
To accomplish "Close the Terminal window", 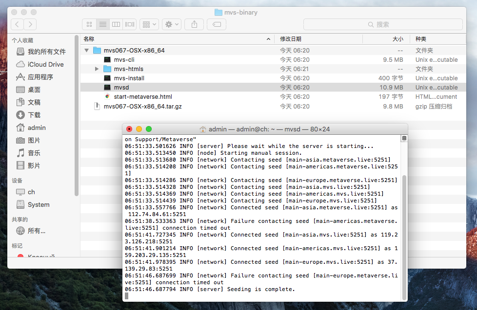I will click(129, 129).
